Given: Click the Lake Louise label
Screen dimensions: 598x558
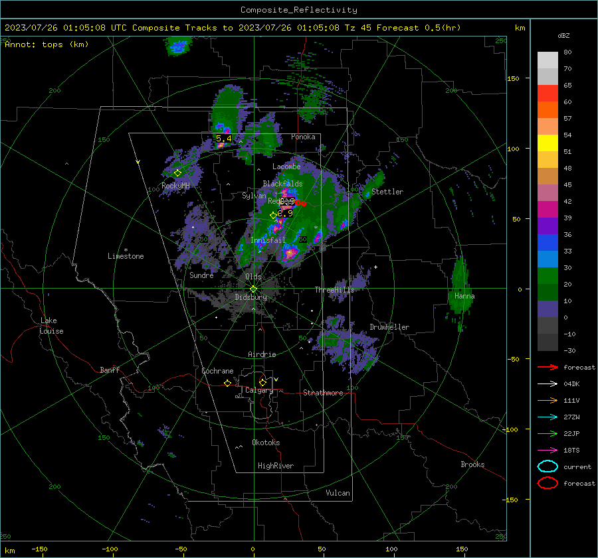Looking at the screenshot, I should [51, 326].
